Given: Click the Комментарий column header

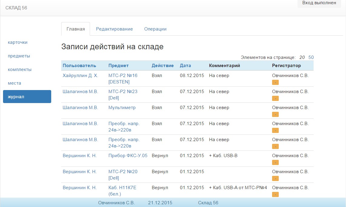Looking at the screenshot, I should [x=225, y=66].
